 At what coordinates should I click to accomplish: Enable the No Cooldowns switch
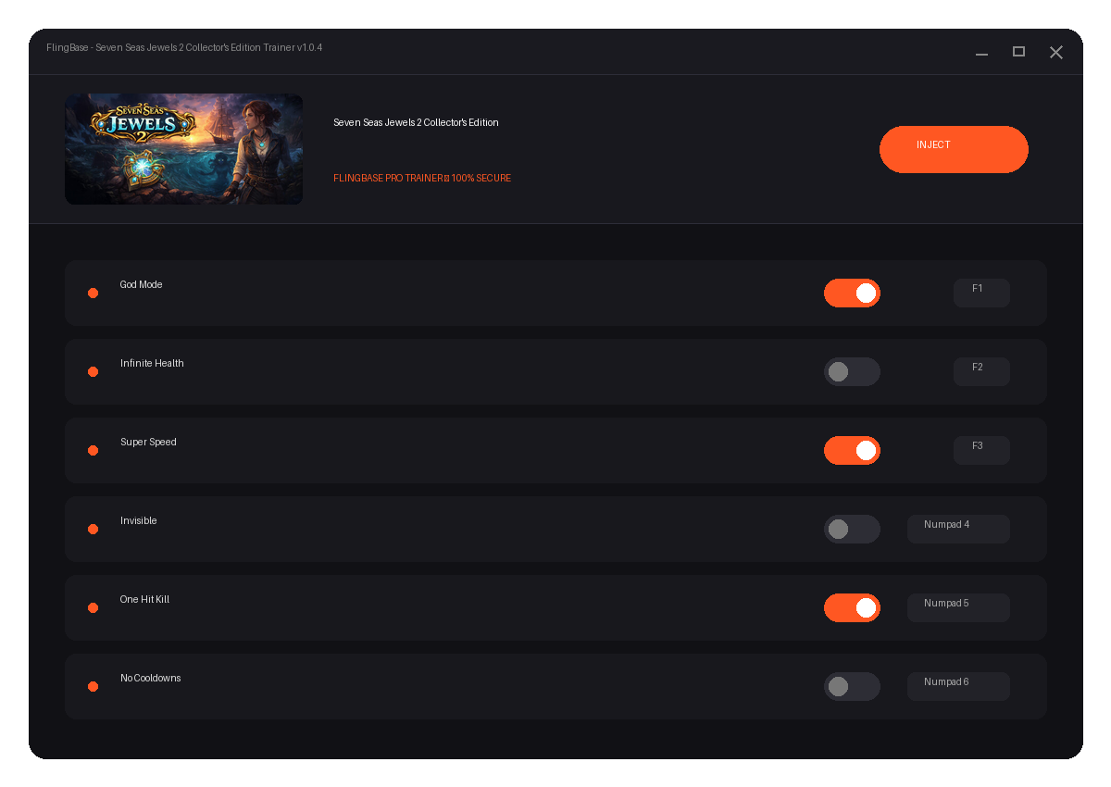coord(852,686)
